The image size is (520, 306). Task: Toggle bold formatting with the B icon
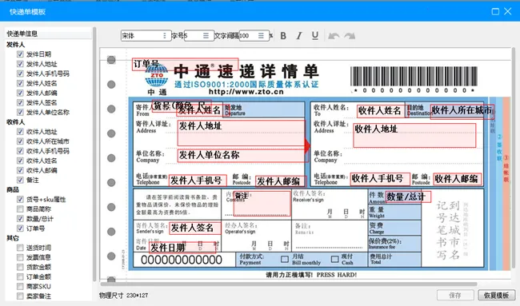[x=283, y=36]
